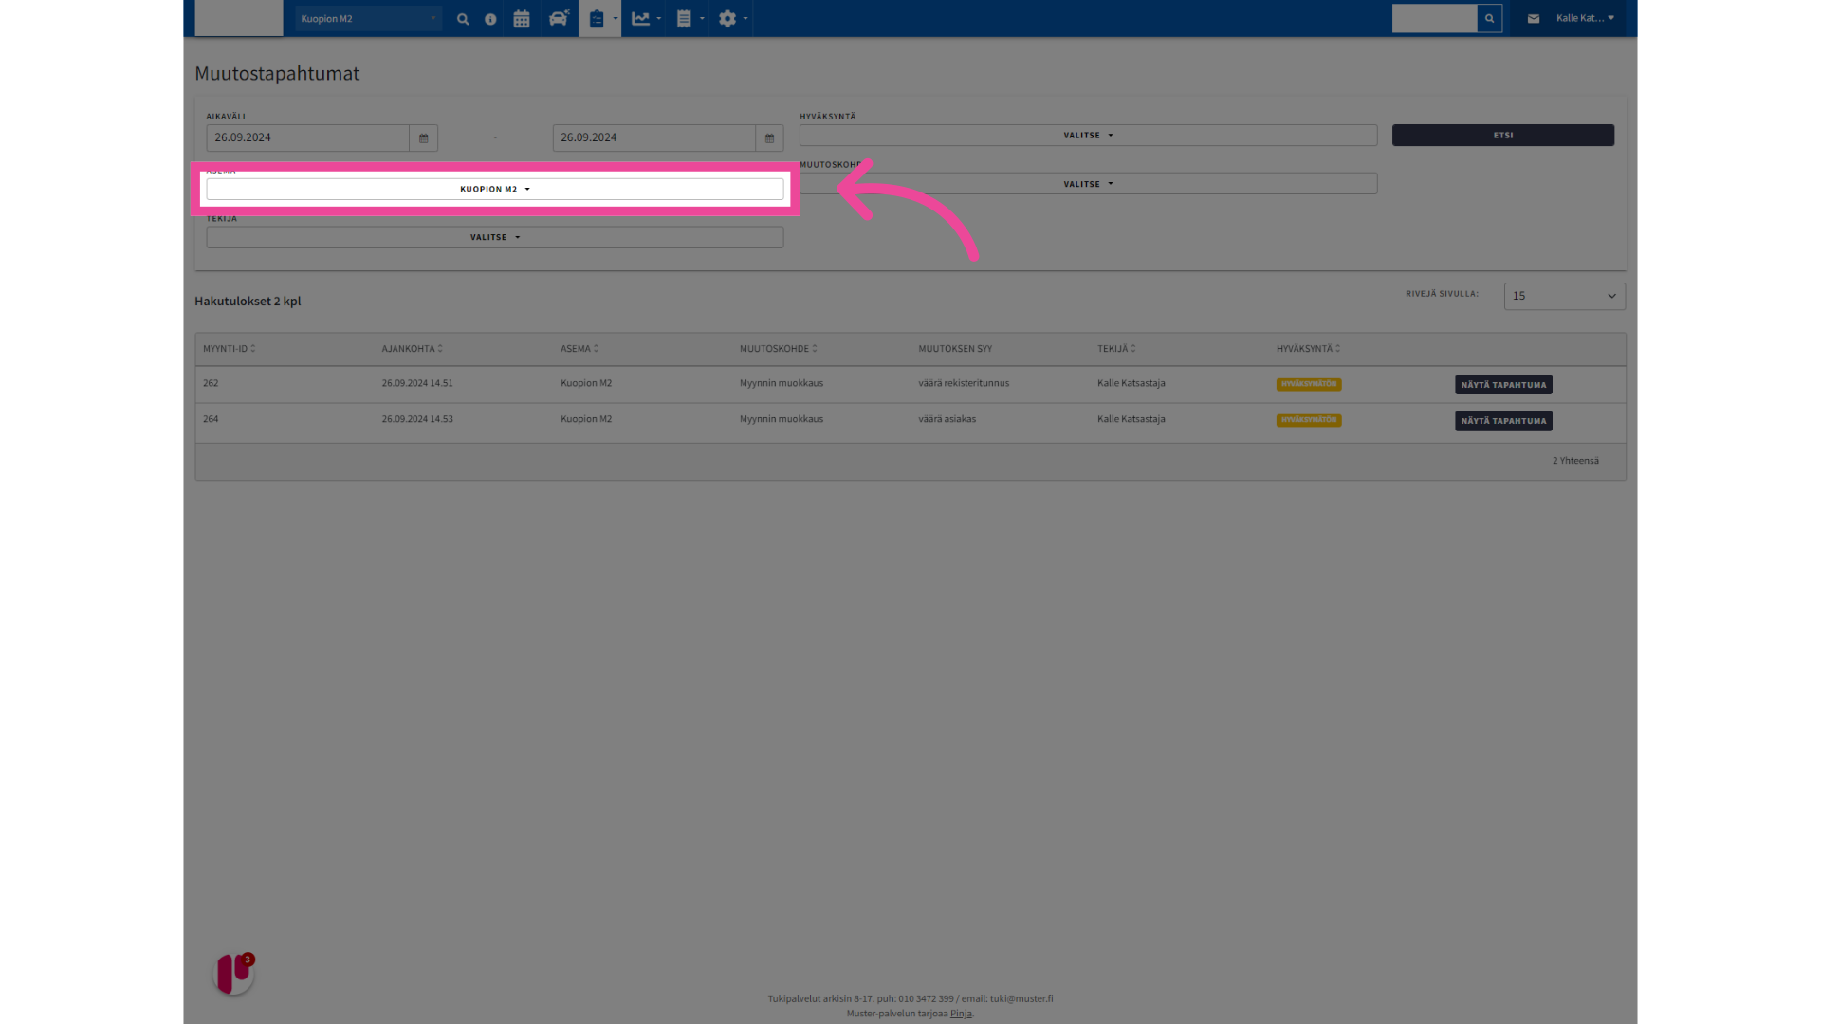The height and width of the screenshot is (1024, 1821).
Task: Open the Asema Kuopion M2 dropdown
Action: 495,189
